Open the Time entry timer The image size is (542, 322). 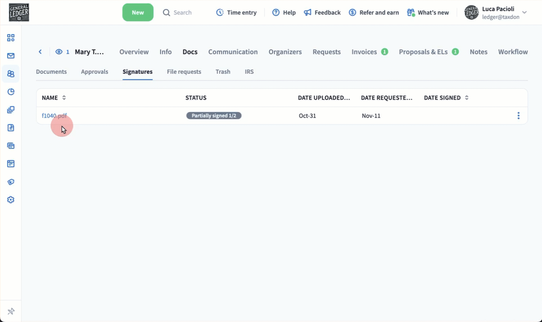click(236, 13)
